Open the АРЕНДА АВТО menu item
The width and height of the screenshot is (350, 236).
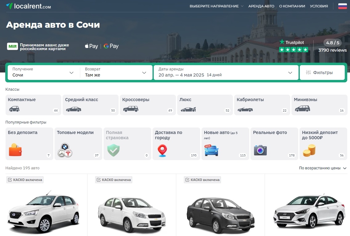pyautogui.click(x=261, y=6)
